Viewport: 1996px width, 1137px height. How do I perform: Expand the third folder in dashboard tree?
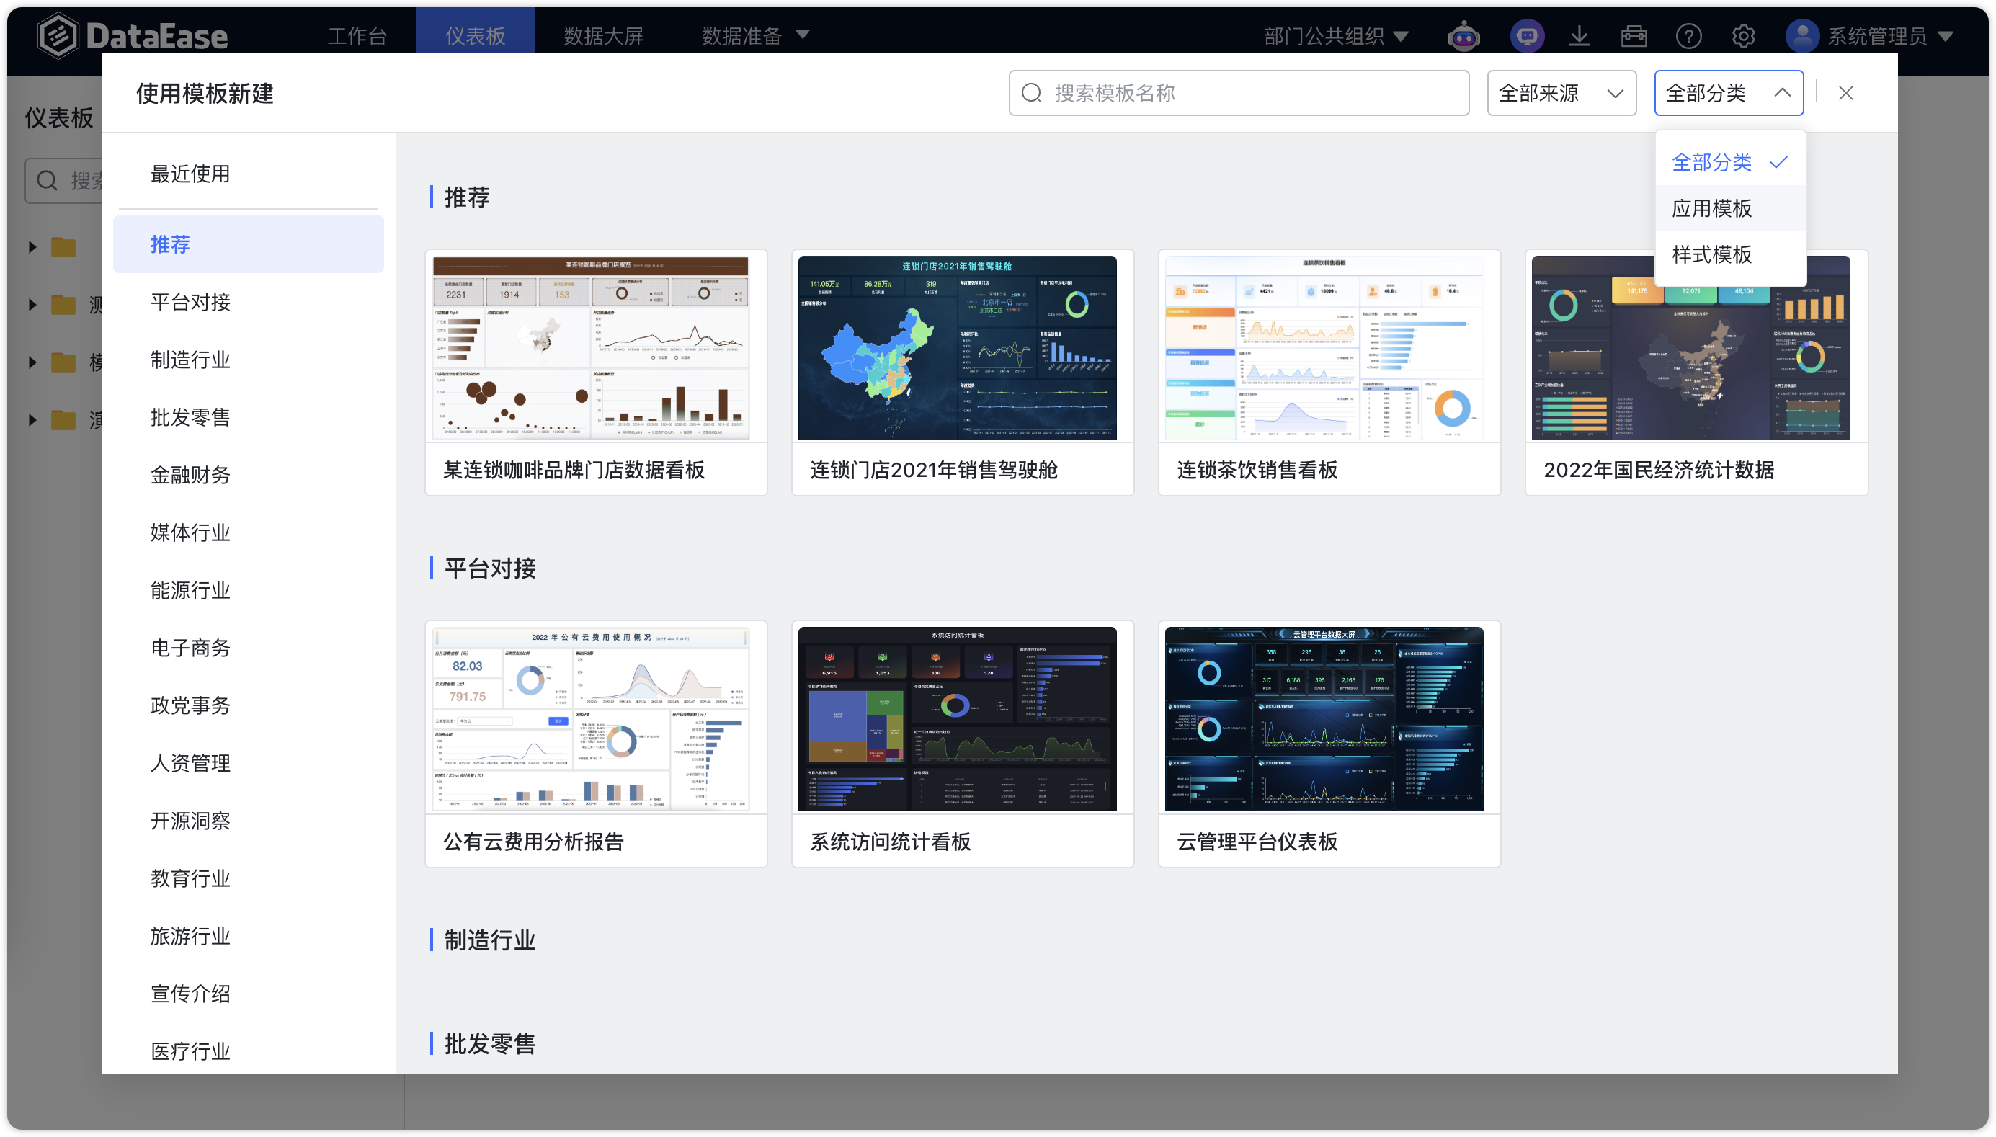click(x=32, y=362)
